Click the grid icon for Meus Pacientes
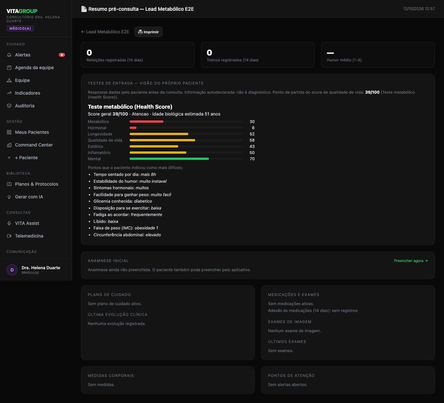The height and width of the screenshot is (403, 444). click(9, 132)
